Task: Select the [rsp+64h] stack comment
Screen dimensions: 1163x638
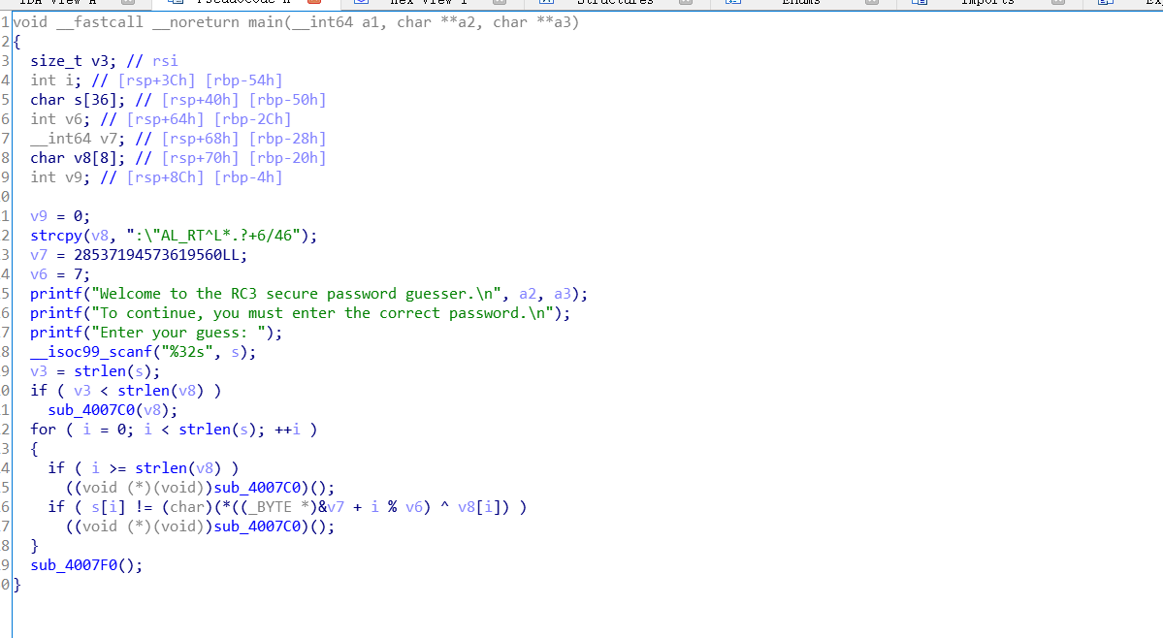Action: coord(165,118)
